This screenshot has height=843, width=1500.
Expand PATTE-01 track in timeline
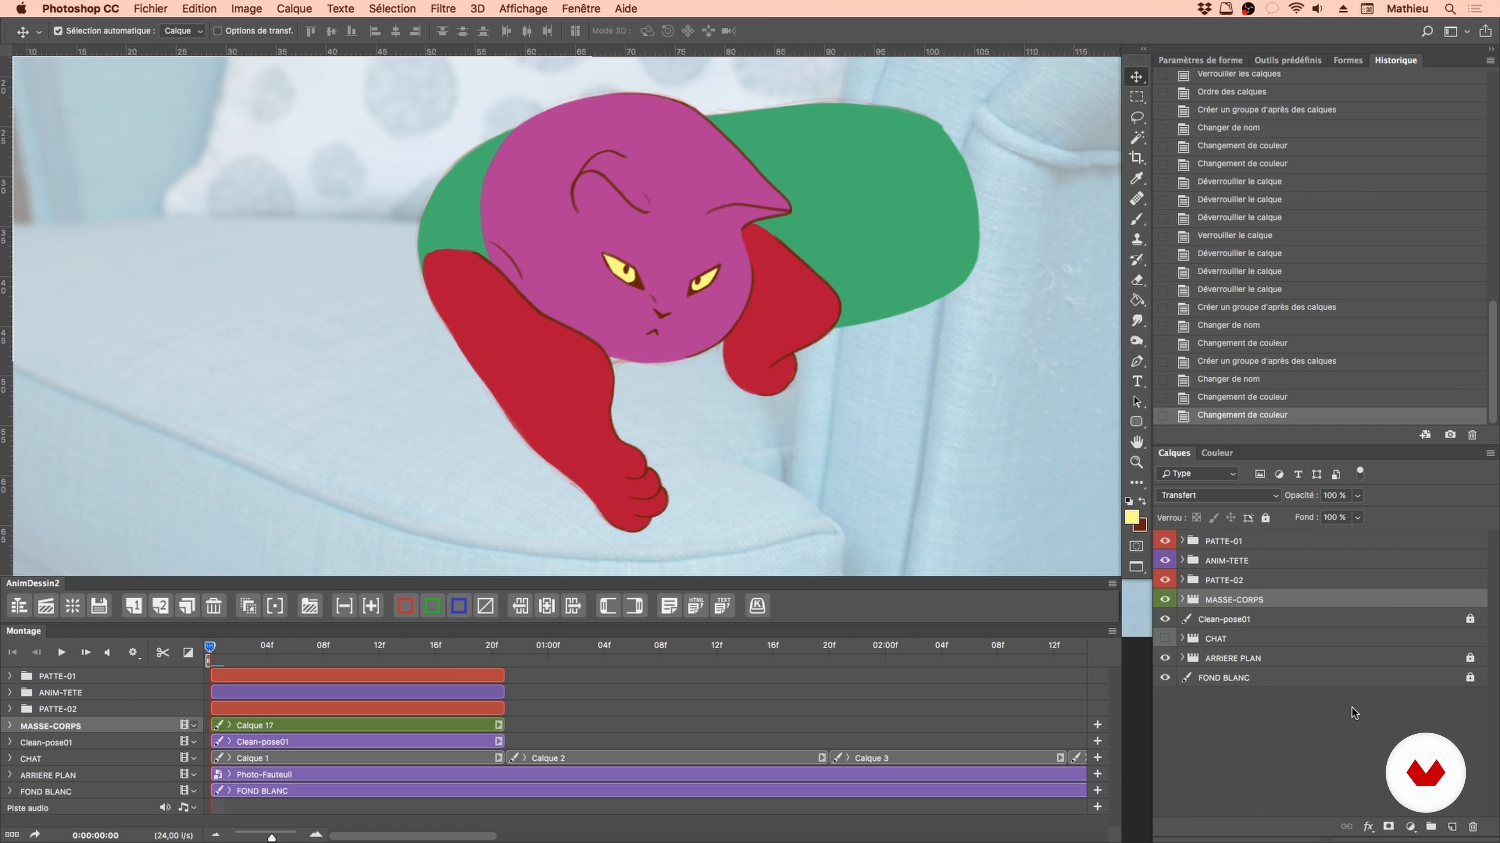pyautogui.click(x=9, y=676)
